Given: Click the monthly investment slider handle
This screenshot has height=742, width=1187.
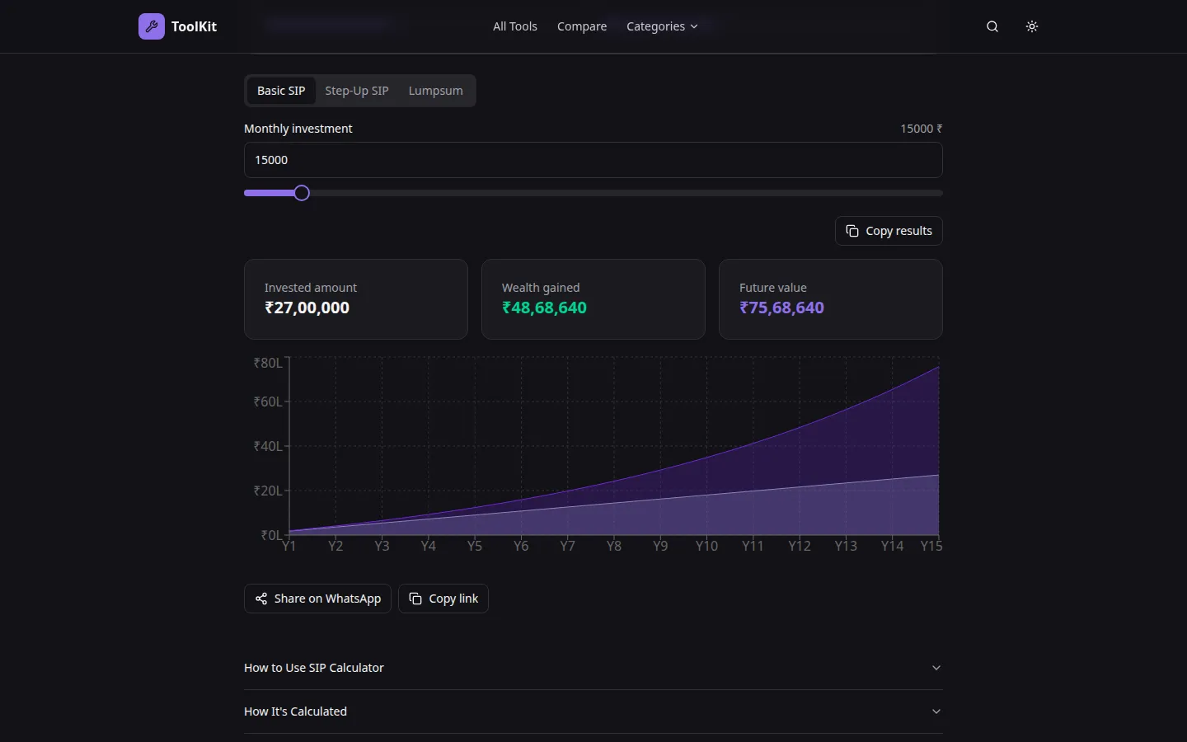Looking at the screenshot, I should pos(302,193).
